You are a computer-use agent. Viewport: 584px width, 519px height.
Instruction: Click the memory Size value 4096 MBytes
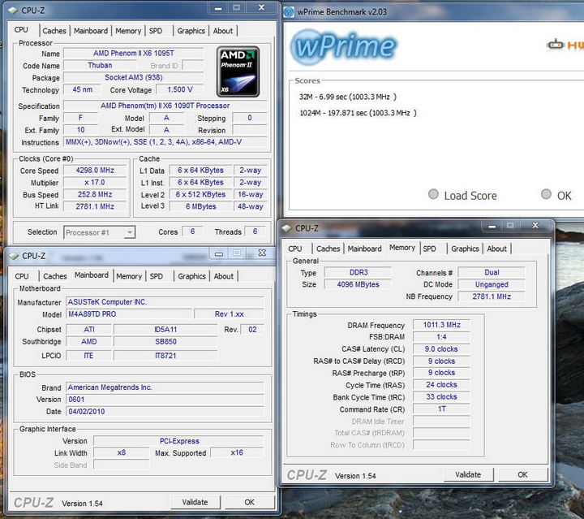[358, 284]
